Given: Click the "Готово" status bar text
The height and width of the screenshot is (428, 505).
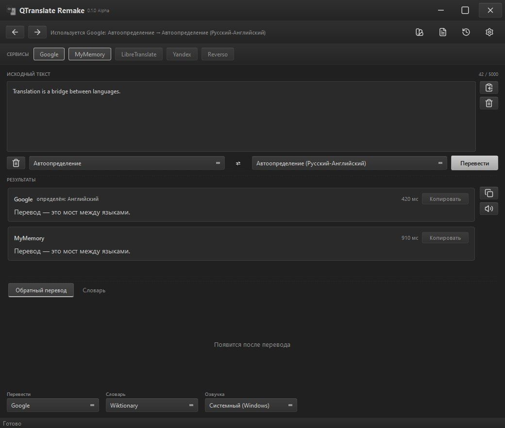Looking at the screenshot, I should click(x=12, y=424).
